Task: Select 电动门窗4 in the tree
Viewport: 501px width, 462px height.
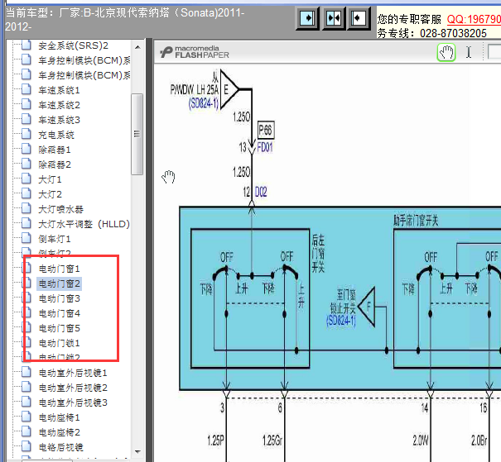Action: 59,313
